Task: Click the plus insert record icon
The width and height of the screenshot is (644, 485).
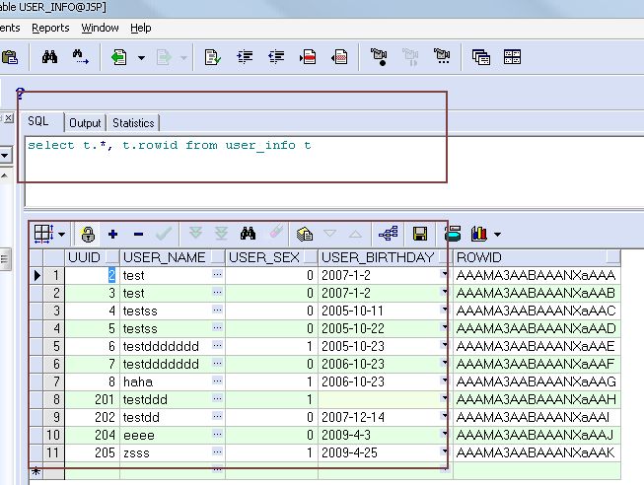Action: tap(113, 234)
